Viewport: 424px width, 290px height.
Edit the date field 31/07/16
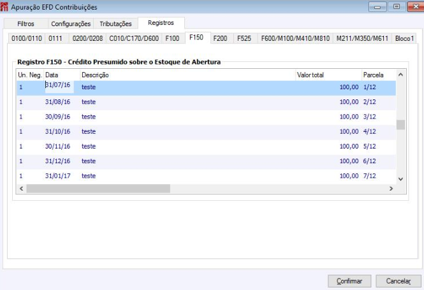(x=59, y=86)
